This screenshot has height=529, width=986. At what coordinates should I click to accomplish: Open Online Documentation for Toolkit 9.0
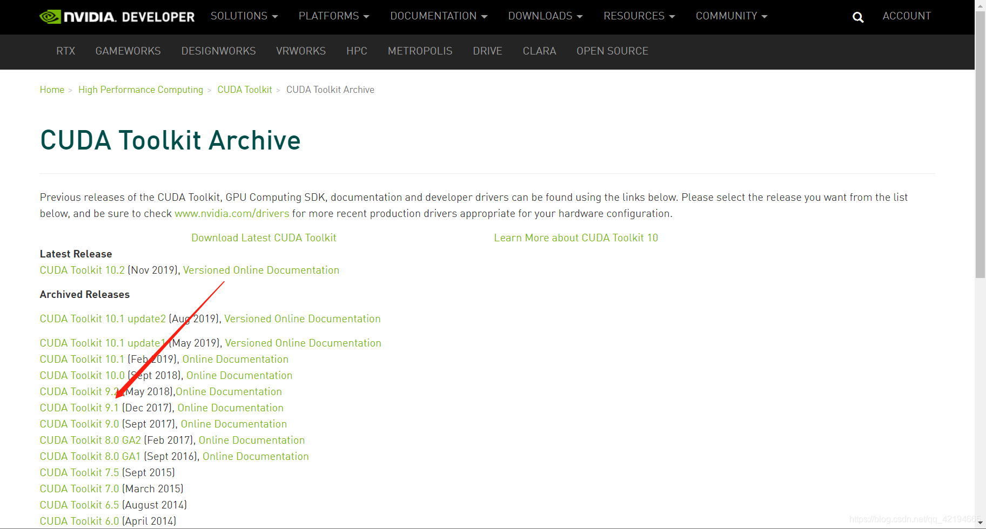click(234, 424)
